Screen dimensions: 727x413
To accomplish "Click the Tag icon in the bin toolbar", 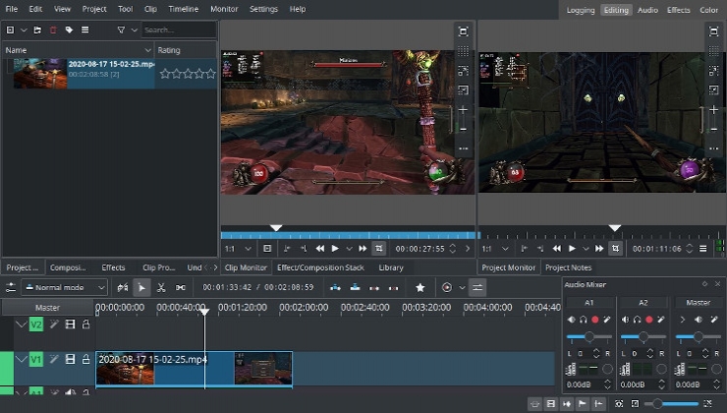I will click(x=69, y=29).
